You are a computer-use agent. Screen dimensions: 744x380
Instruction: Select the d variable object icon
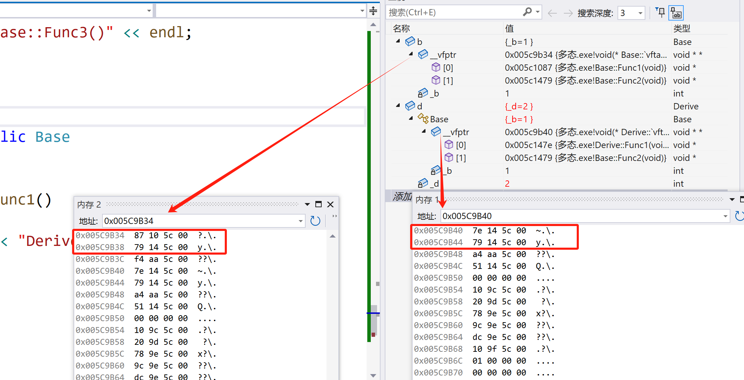tap(410, 106)
